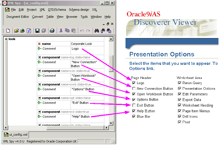Expand the component name=con row
219x145 pixels.
pos(40,71)
